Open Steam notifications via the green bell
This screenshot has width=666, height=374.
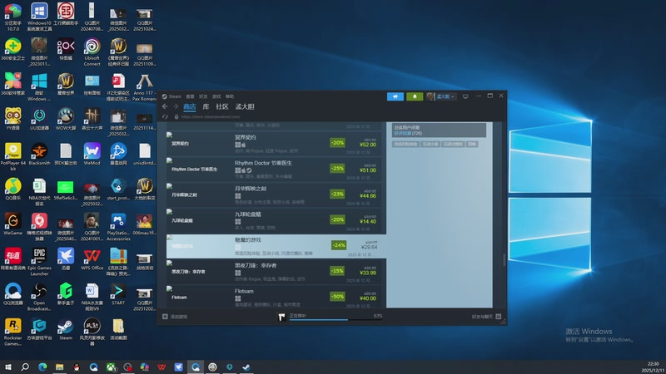pos(415,96)
